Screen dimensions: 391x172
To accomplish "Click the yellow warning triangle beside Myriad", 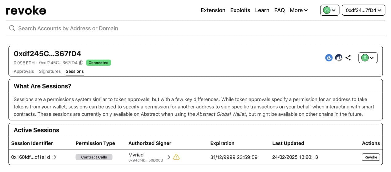I will (x=176, y=157).
